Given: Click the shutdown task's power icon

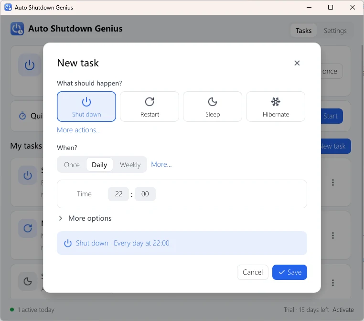Looking at the screenshot, I should click(28, 175).
